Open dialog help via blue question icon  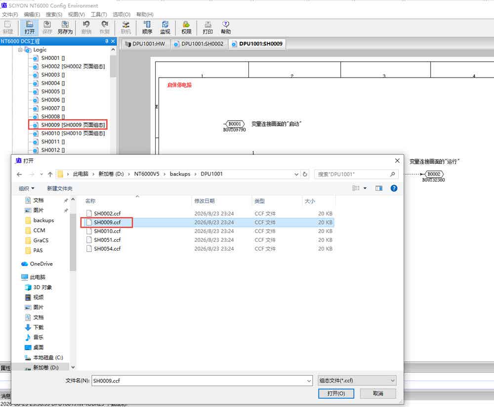[394, 188]
